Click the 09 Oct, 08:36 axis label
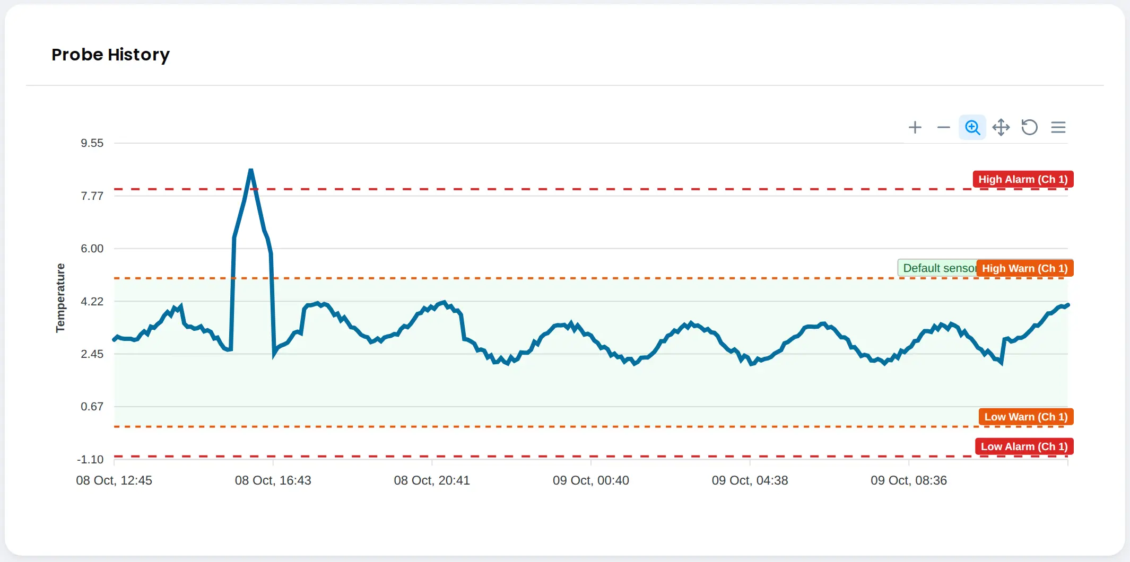 [x=908, y=480]
